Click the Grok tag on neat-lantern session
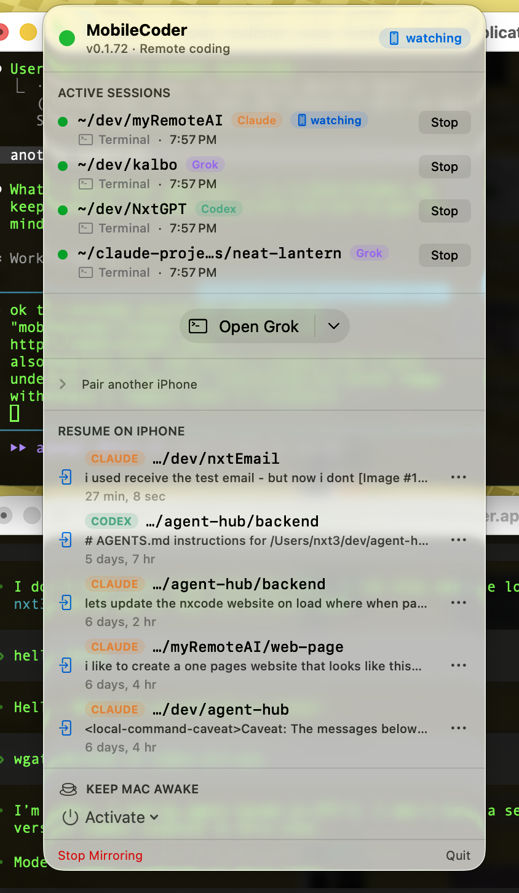519x893 pixels. 370,253
